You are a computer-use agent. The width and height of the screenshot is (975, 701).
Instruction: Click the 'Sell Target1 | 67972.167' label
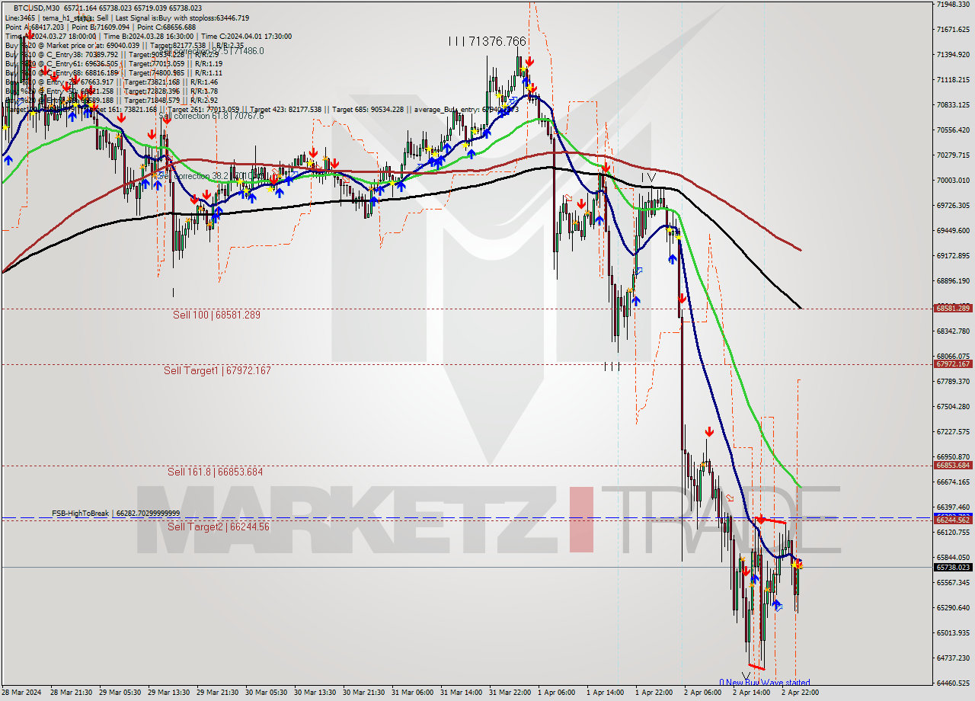[x=217, y=371]
